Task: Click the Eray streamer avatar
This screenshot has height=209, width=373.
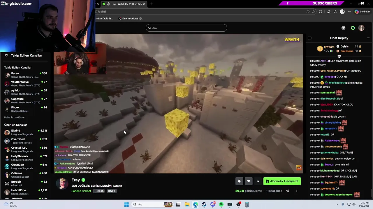Action: click(x=62, y=183)
